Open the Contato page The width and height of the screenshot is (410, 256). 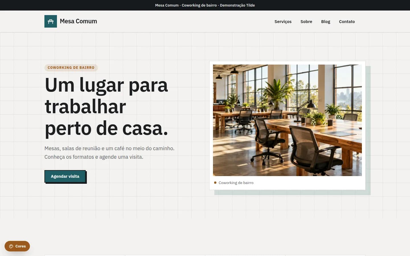pyautogui.click(x=347, y=22)
